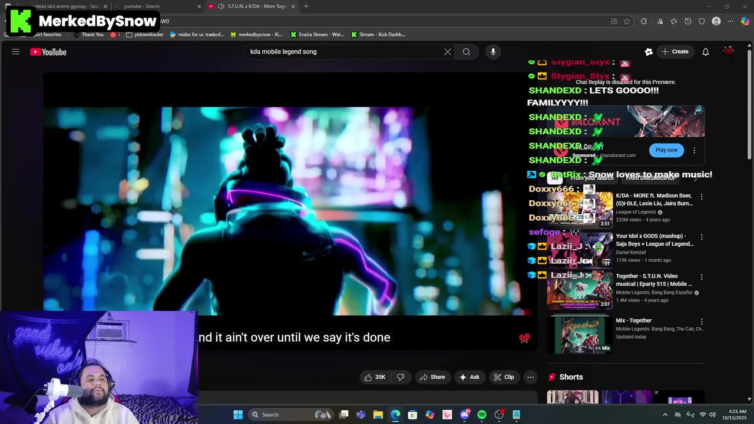Screen dimensions: 754x424
Task: Clear the YouTube search text with the X
Action: pos(448,52)
